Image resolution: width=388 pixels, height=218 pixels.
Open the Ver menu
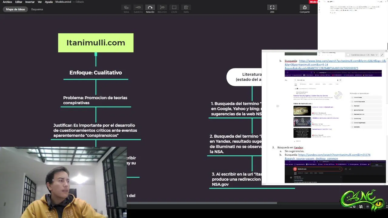[x=40, y=2]
